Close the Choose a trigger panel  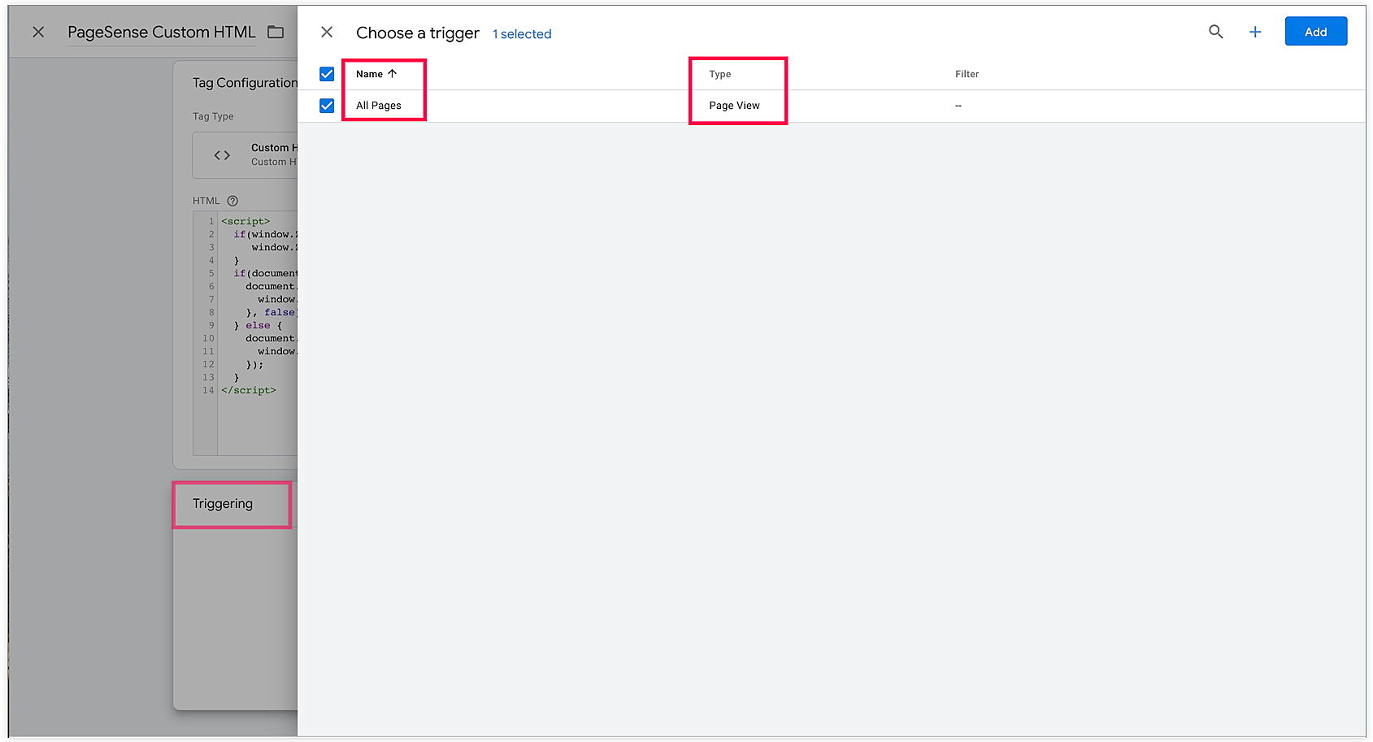click(327, 33)
